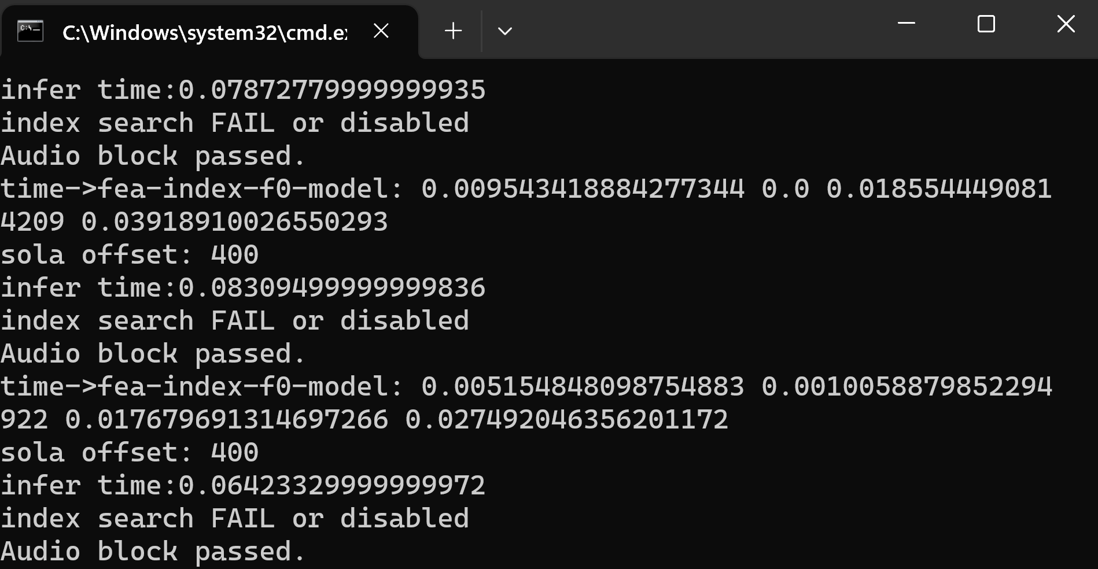Click the first 'index search FAIL or disabled' line

[234, 123]
